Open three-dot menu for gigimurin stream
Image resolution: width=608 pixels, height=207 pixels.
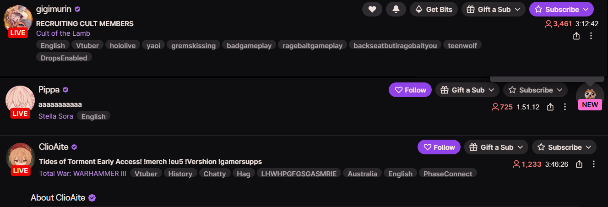[x=591, y=36]
